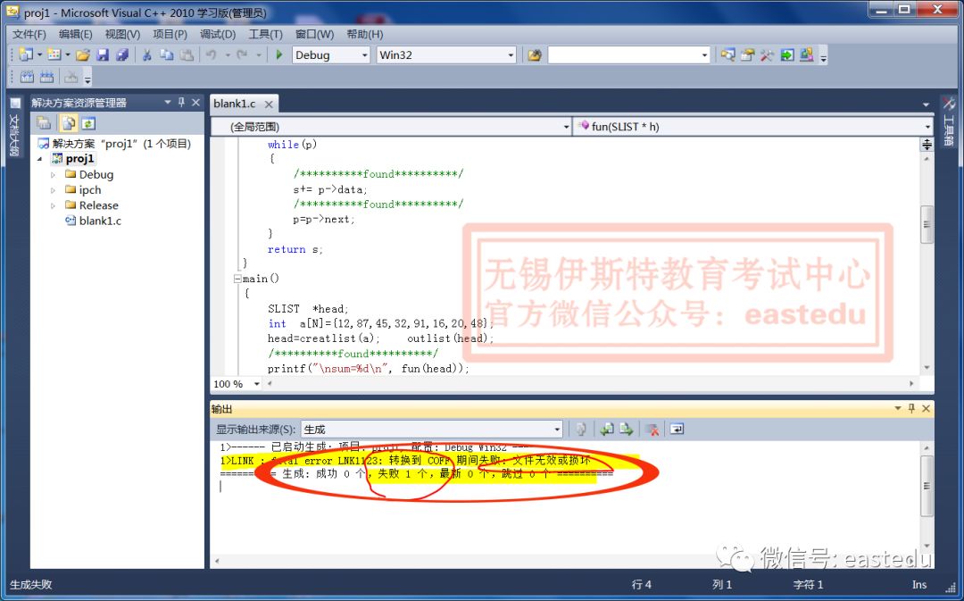Click the Redo arrow icon
This screenshot has width=964, height=601.
click(242, 55)
